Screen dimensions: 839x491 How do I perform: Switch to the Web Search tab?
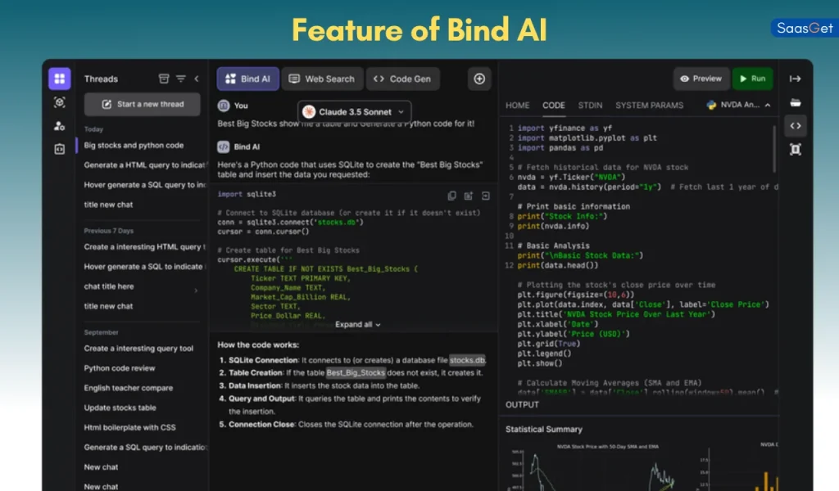coord(322,79)
